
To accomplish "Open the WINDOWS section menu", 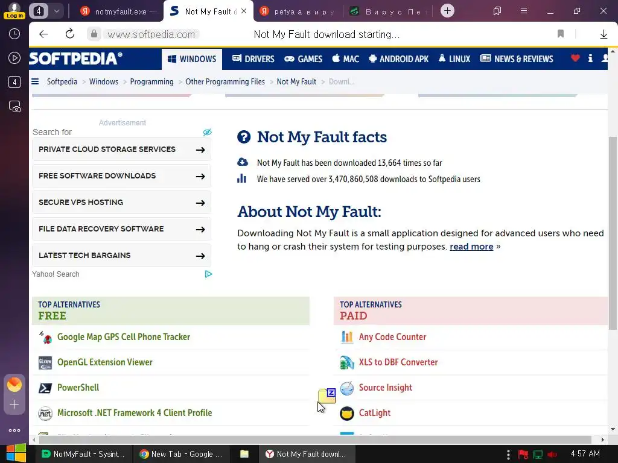I will pos(192,59).
